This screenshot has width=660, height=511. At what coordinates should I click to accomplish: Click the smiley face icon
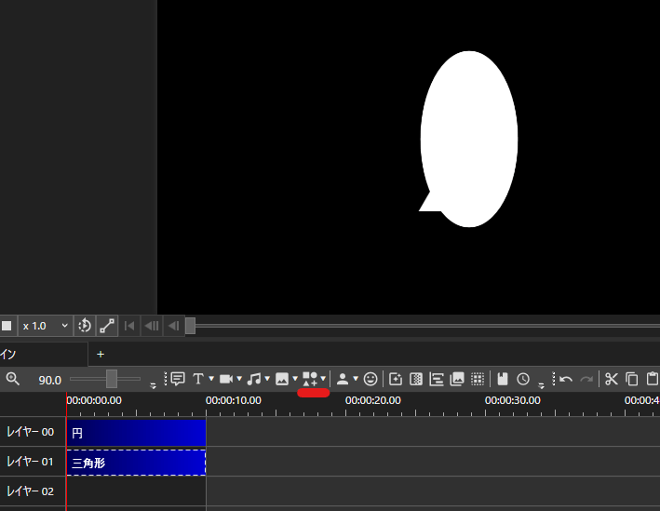tap(370, 379)
